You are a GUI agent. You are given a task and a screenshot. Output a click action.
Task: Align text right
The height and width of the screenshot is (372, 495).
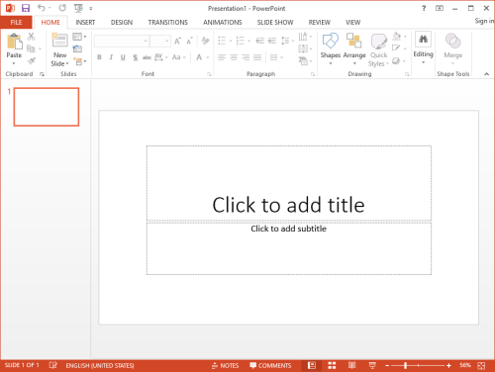coord(246,57)
